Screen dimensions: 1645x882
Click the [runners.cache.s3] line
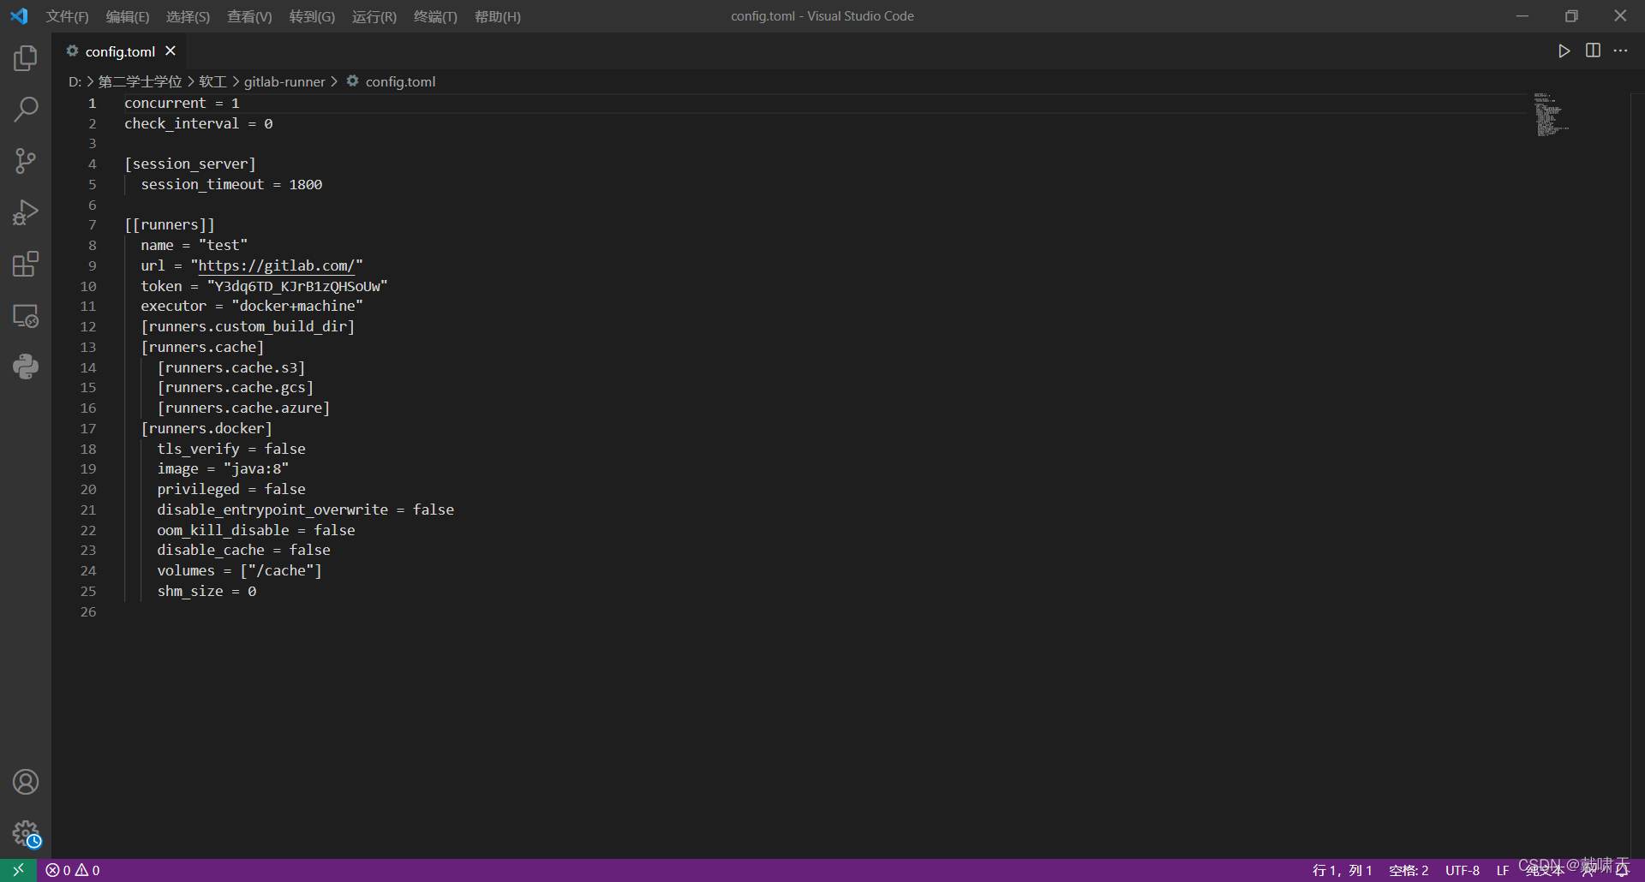coord(231,367)
